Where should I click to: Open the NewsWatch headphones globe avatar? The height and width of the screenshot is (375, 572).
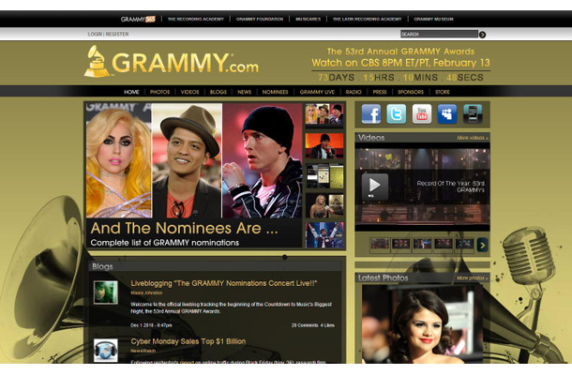tap(106, 351)
